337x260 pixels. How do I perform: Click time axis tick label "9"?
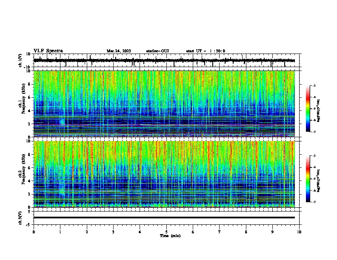pyautogui.click(x=272, y=232)
